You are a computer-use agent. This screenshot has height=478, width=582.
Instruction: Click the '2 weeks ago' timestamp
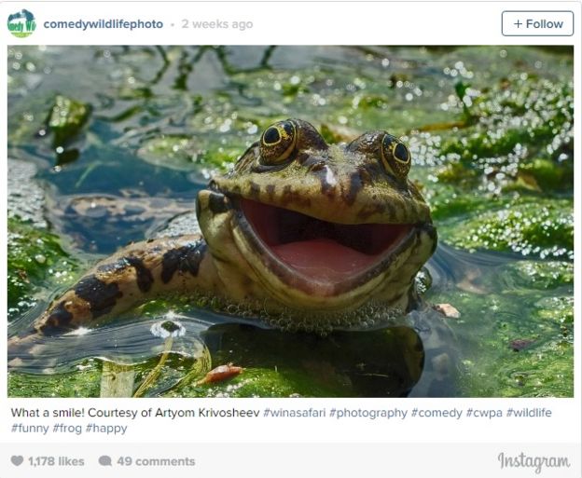217,24
